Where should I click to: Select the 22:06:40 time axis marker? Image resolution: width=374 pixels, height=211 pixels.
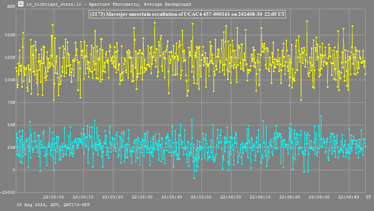(349, 197)
